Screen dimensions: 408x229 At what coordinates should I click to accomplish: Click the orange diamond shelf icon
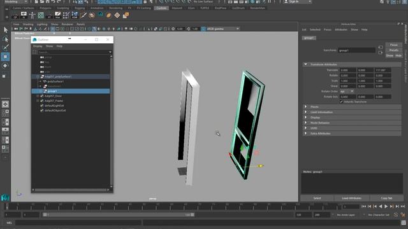117,15
